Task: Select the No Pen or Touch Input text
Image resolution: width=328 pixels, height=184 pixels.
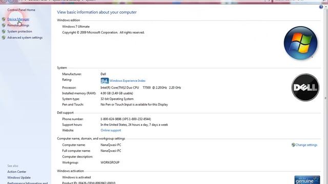Action: click(134, 105)
